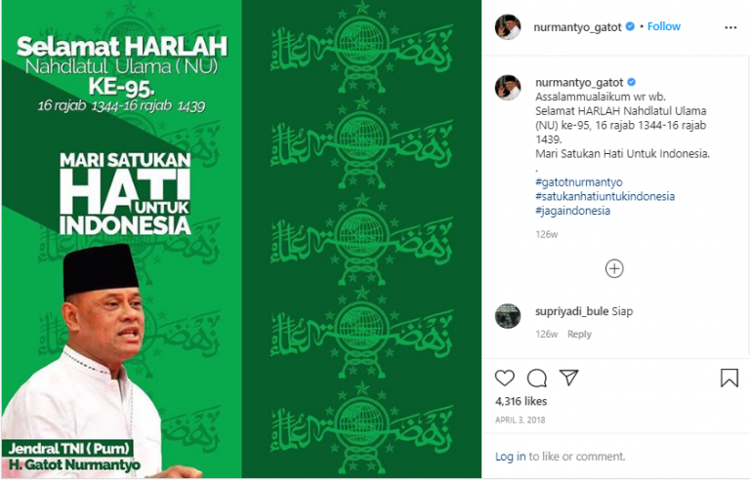
Task: Open supriyadi_bule commenter avatar
Action: (x=508, y=315)
